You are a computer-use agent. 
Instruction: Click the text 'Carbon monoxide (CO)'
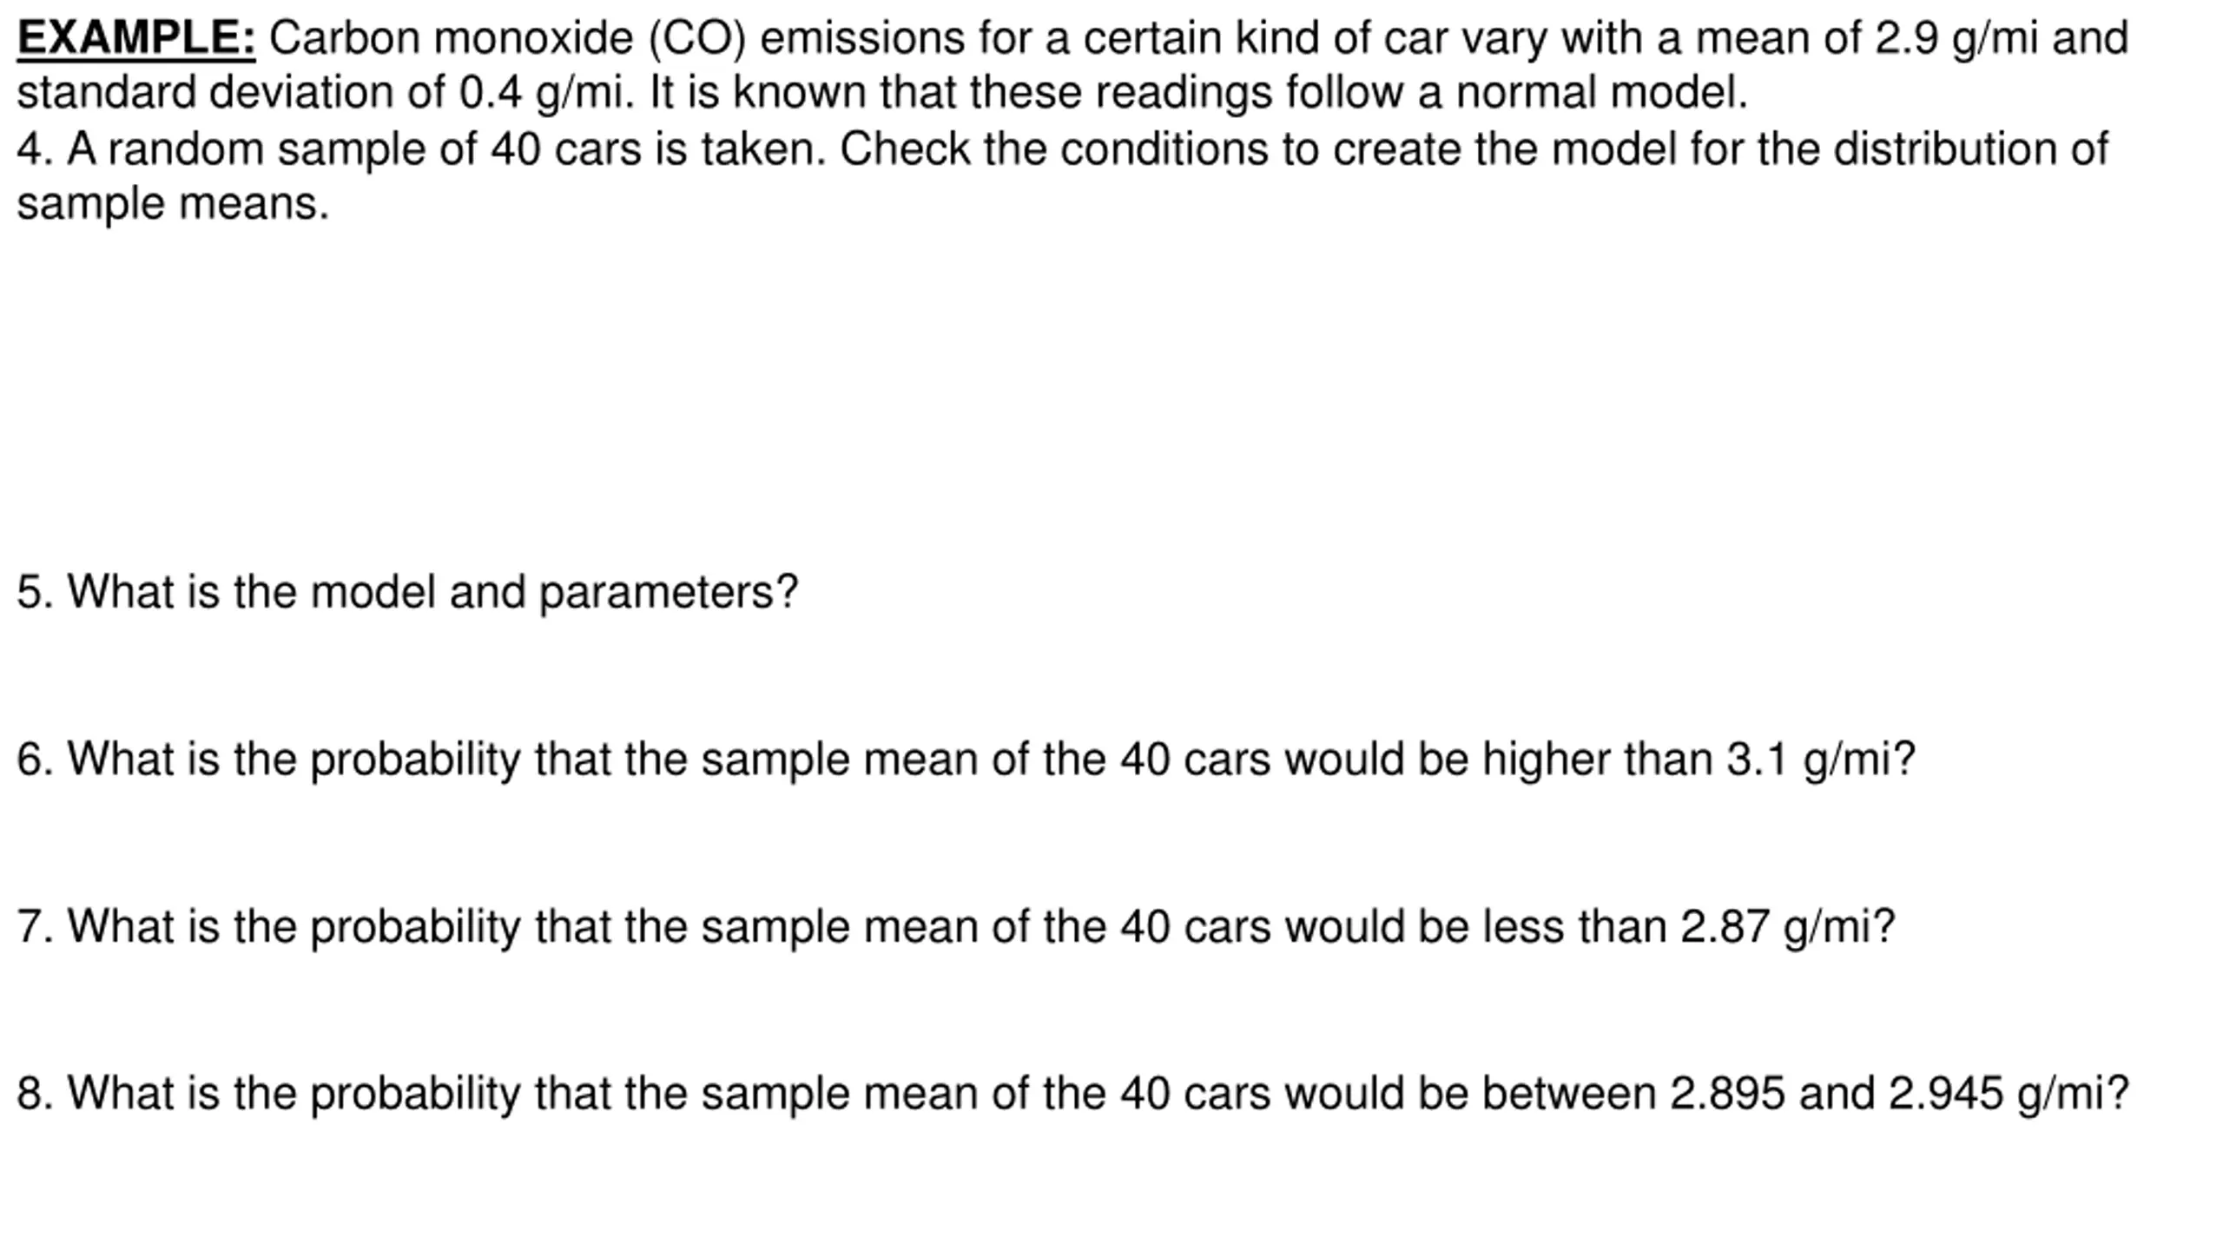[507, 39]
